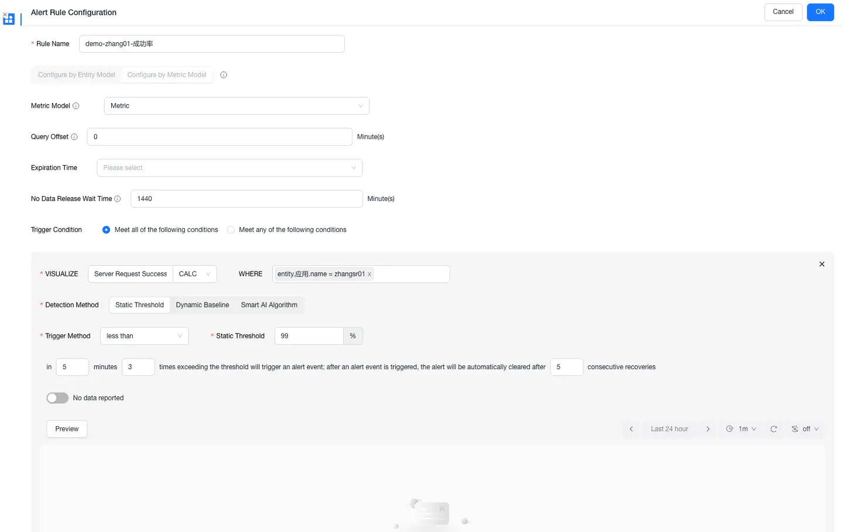Image resolution: width=843 pixels, height=532 pixels.
Task: Click the app logo icon at top left
Action: point(8,19)
